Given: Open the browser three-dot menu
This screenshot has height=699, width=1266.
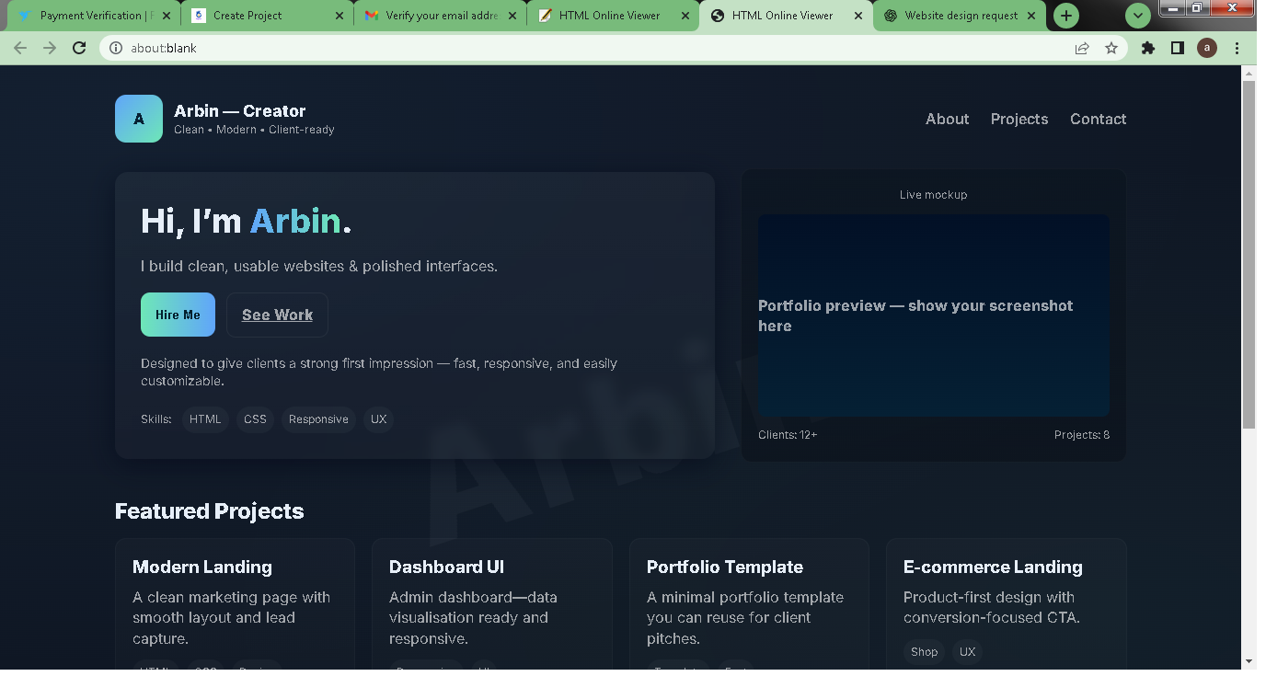Looking at the screenshot, I should click(x=1237, y=48).
